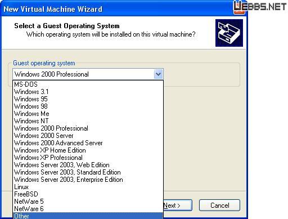
Task: Click the virtual machine wizard header icon
Action: pyautogui.click(x=229, y=33)
